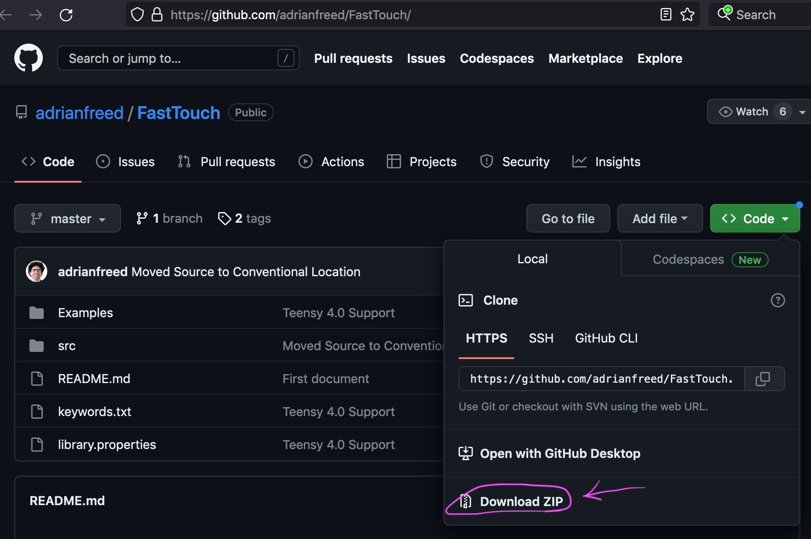Click the src folder icon

[x=37, y=346]
